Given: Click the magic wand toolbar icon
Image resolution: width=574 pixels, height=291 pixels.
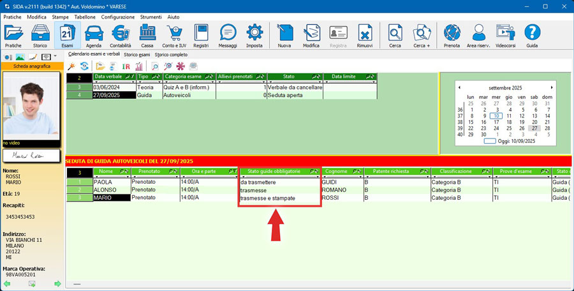Looking at the screenshot, I should pos(71,66).
